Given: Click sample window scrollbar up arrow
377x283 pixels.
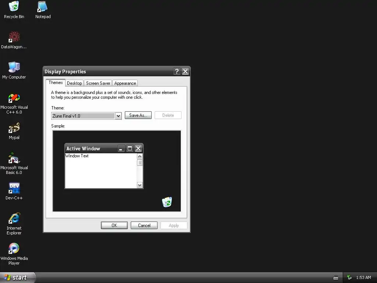Looking at the screenshot, I should [140, 156].
